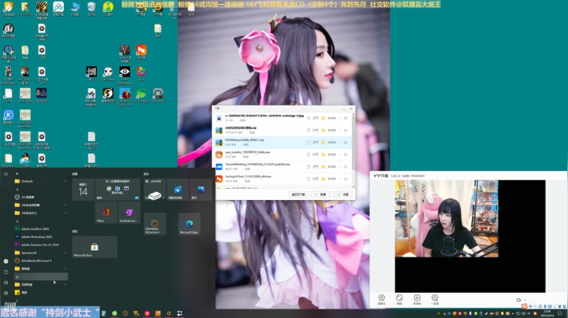Click the taskbar clock
This screenshot has height=318, width=568.
click(547, 313)
